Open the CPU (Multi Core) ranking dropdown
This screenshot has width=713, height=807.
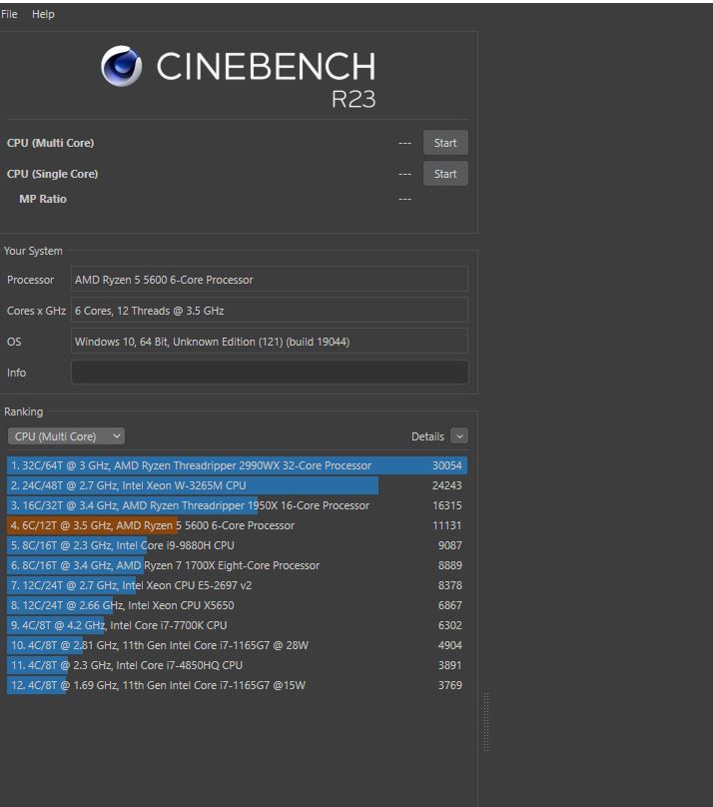pos(66,436)
